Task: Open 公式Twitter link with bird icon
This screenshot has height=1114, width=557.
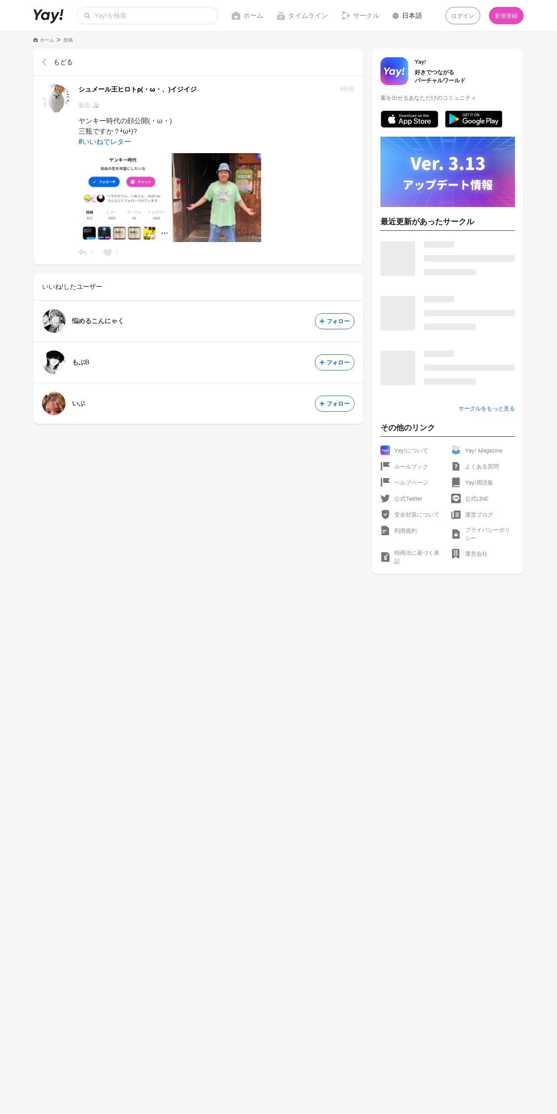Action: click(x=401, y=499)
